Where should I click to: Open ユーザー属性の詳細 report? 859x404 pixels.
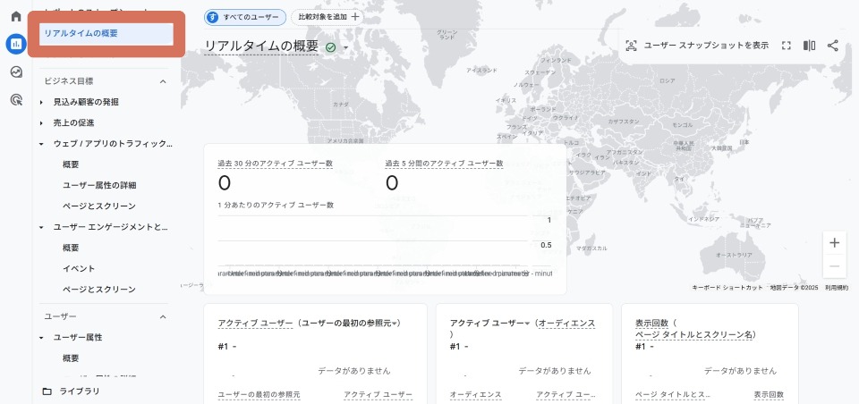pyautogui.click(x=98, y=185)
